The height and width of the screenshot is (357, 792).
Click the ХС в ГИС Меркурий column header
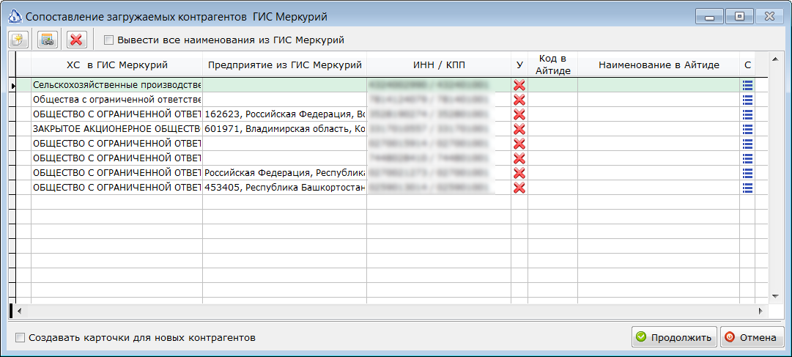click(116, 65)
